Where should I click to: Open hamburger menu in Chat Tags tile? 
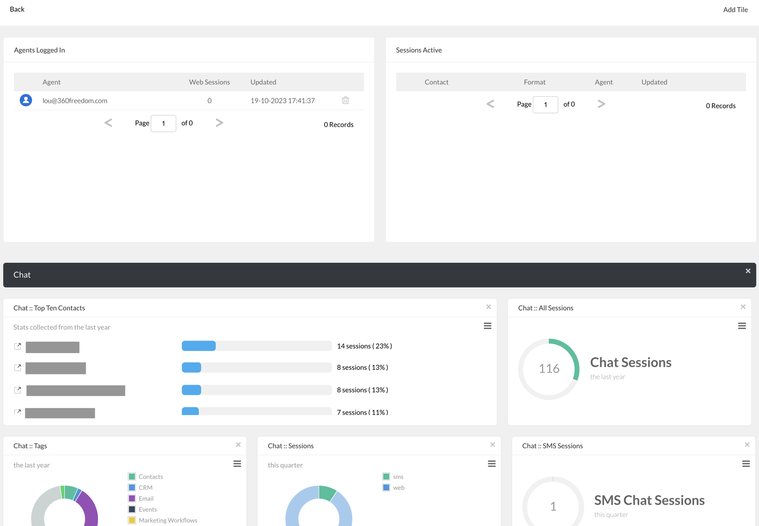tap(237, 464)
